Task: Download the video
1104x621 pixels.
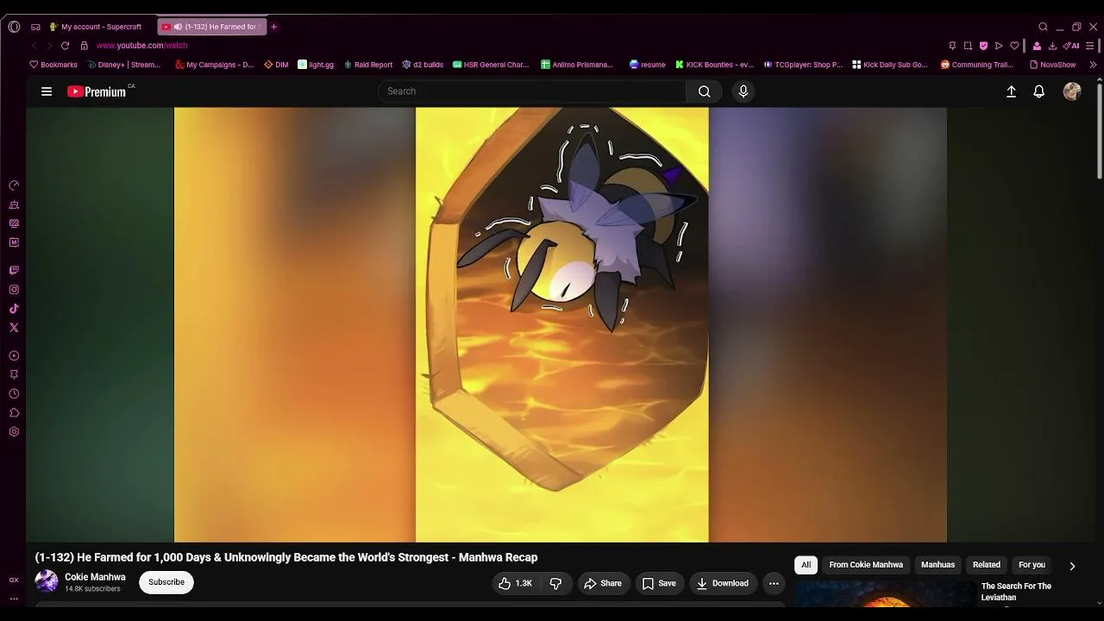Action: 723,584
